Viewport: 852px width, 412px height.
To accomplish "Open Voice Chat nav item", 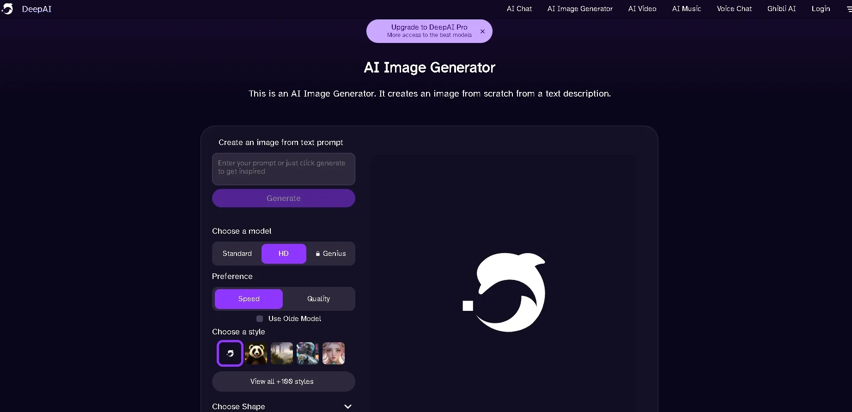I will coord(734,9).
